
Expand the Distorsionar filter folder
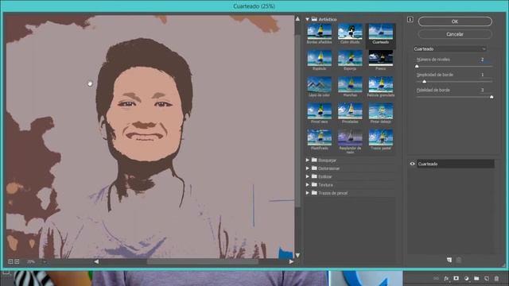308,168
